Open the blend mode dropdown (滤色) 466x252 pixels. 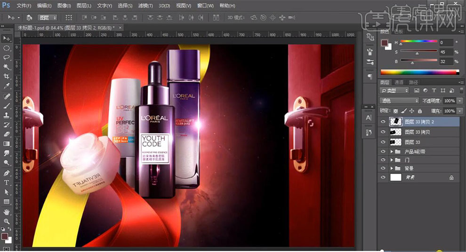pyautogui.click(x=399, y=101)
